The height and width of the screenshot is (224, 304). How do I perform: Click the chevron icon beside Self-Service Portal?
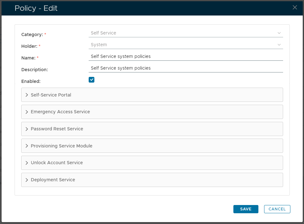[x=27, y=95]
